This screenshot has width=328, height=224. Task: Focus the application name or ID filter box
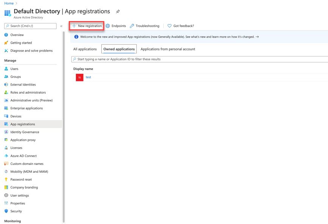[200, 59]
